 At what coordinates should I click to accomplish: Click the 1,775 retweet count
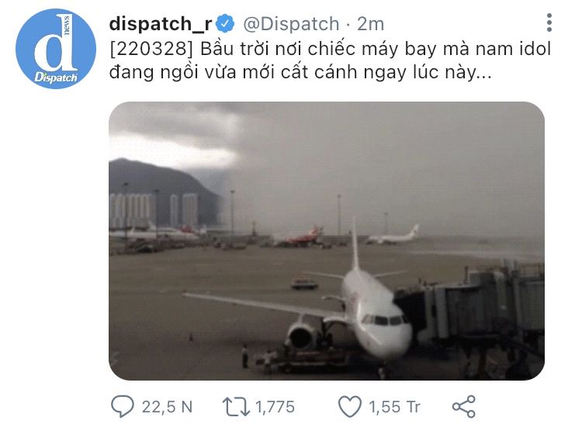(x=275, y=407)
